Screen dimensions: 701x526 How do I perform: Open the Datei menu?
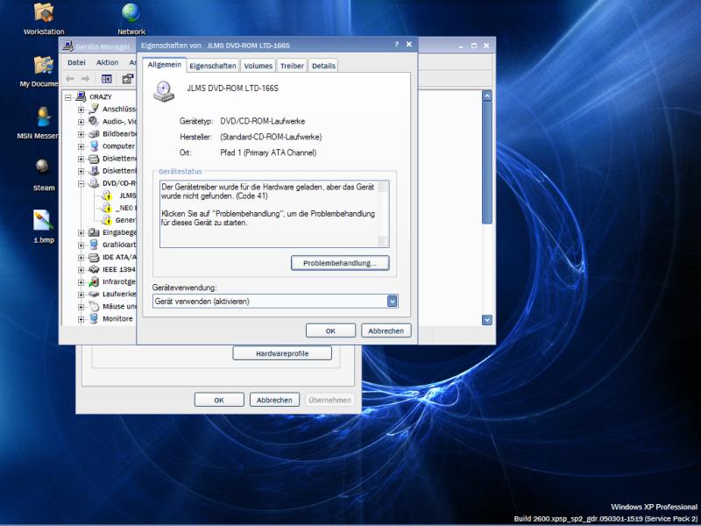(76, 62)
